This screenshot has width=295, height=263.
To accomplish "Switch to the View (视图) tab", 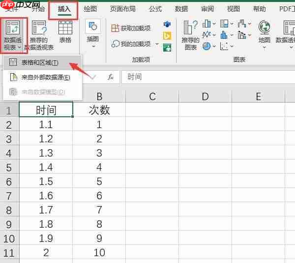I will [234, 9].
